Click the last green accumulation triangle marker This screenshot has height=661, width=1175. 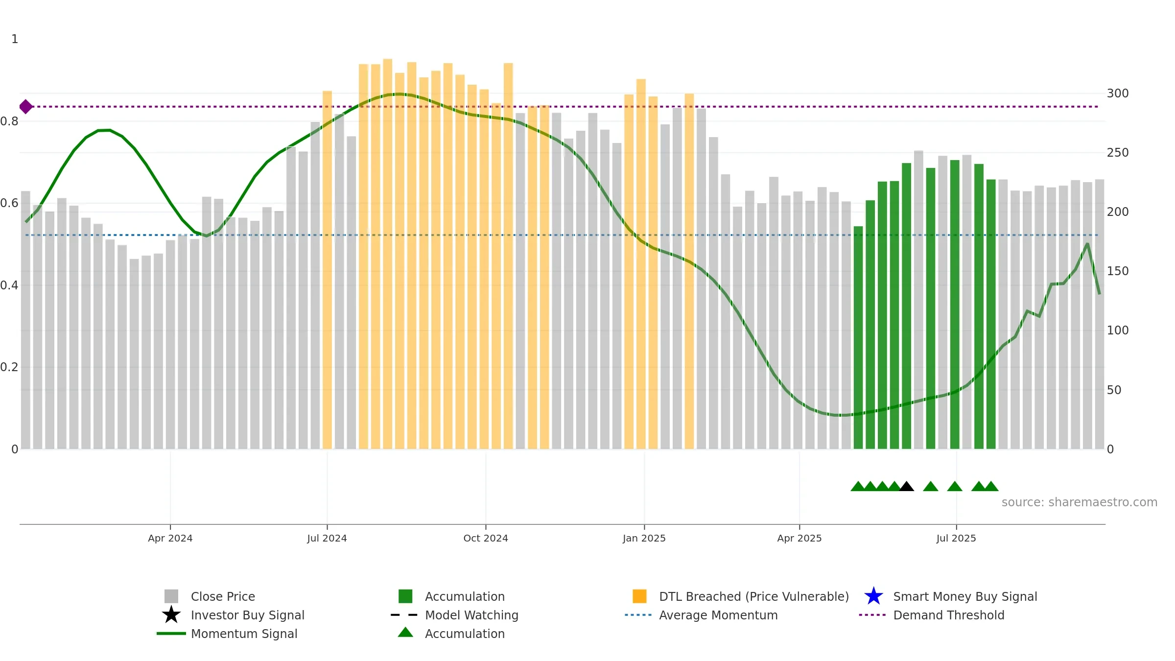tap(991, 486)
